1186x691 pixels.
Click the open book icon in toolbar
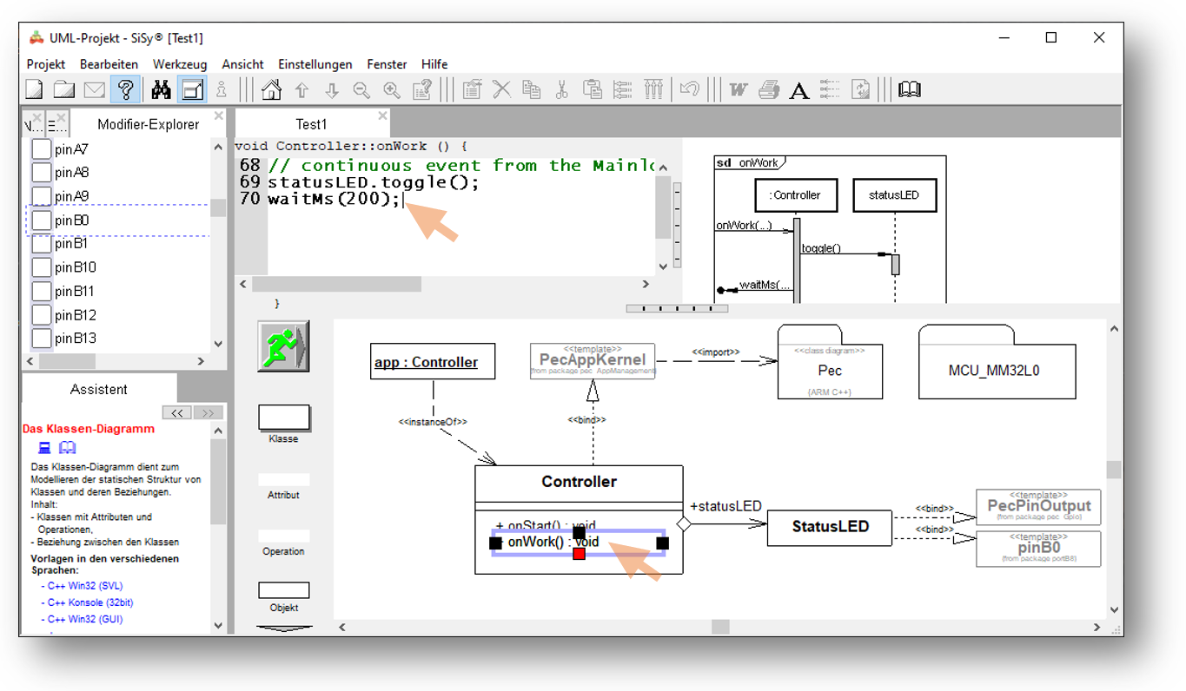[909, 89]
